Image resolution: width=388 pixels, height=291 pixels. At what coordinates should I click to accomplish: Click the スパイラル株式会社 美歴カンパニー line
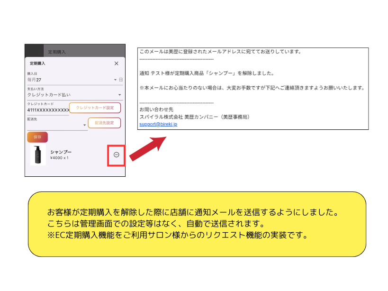[195, 117]
